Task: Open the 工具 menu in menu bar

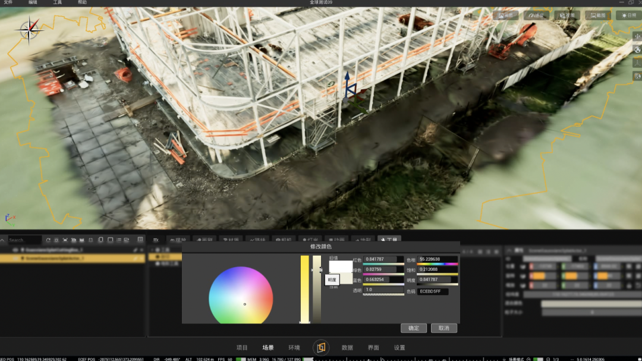Action: [57, 2]
